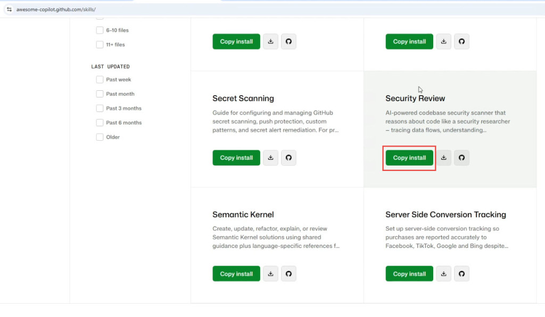Click download icon in card above Security Review

[443, 41]
